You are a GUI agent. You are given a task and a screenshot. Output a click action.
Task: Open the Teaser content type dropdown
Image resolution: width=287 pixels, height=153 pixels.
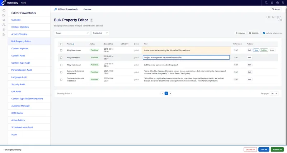point(72,33)
